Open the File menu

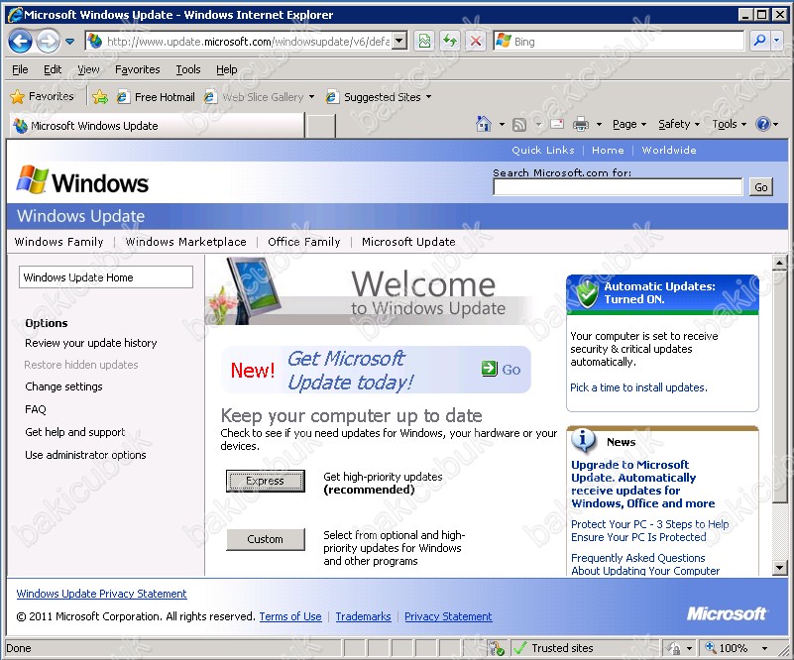[x=20, y=69]
